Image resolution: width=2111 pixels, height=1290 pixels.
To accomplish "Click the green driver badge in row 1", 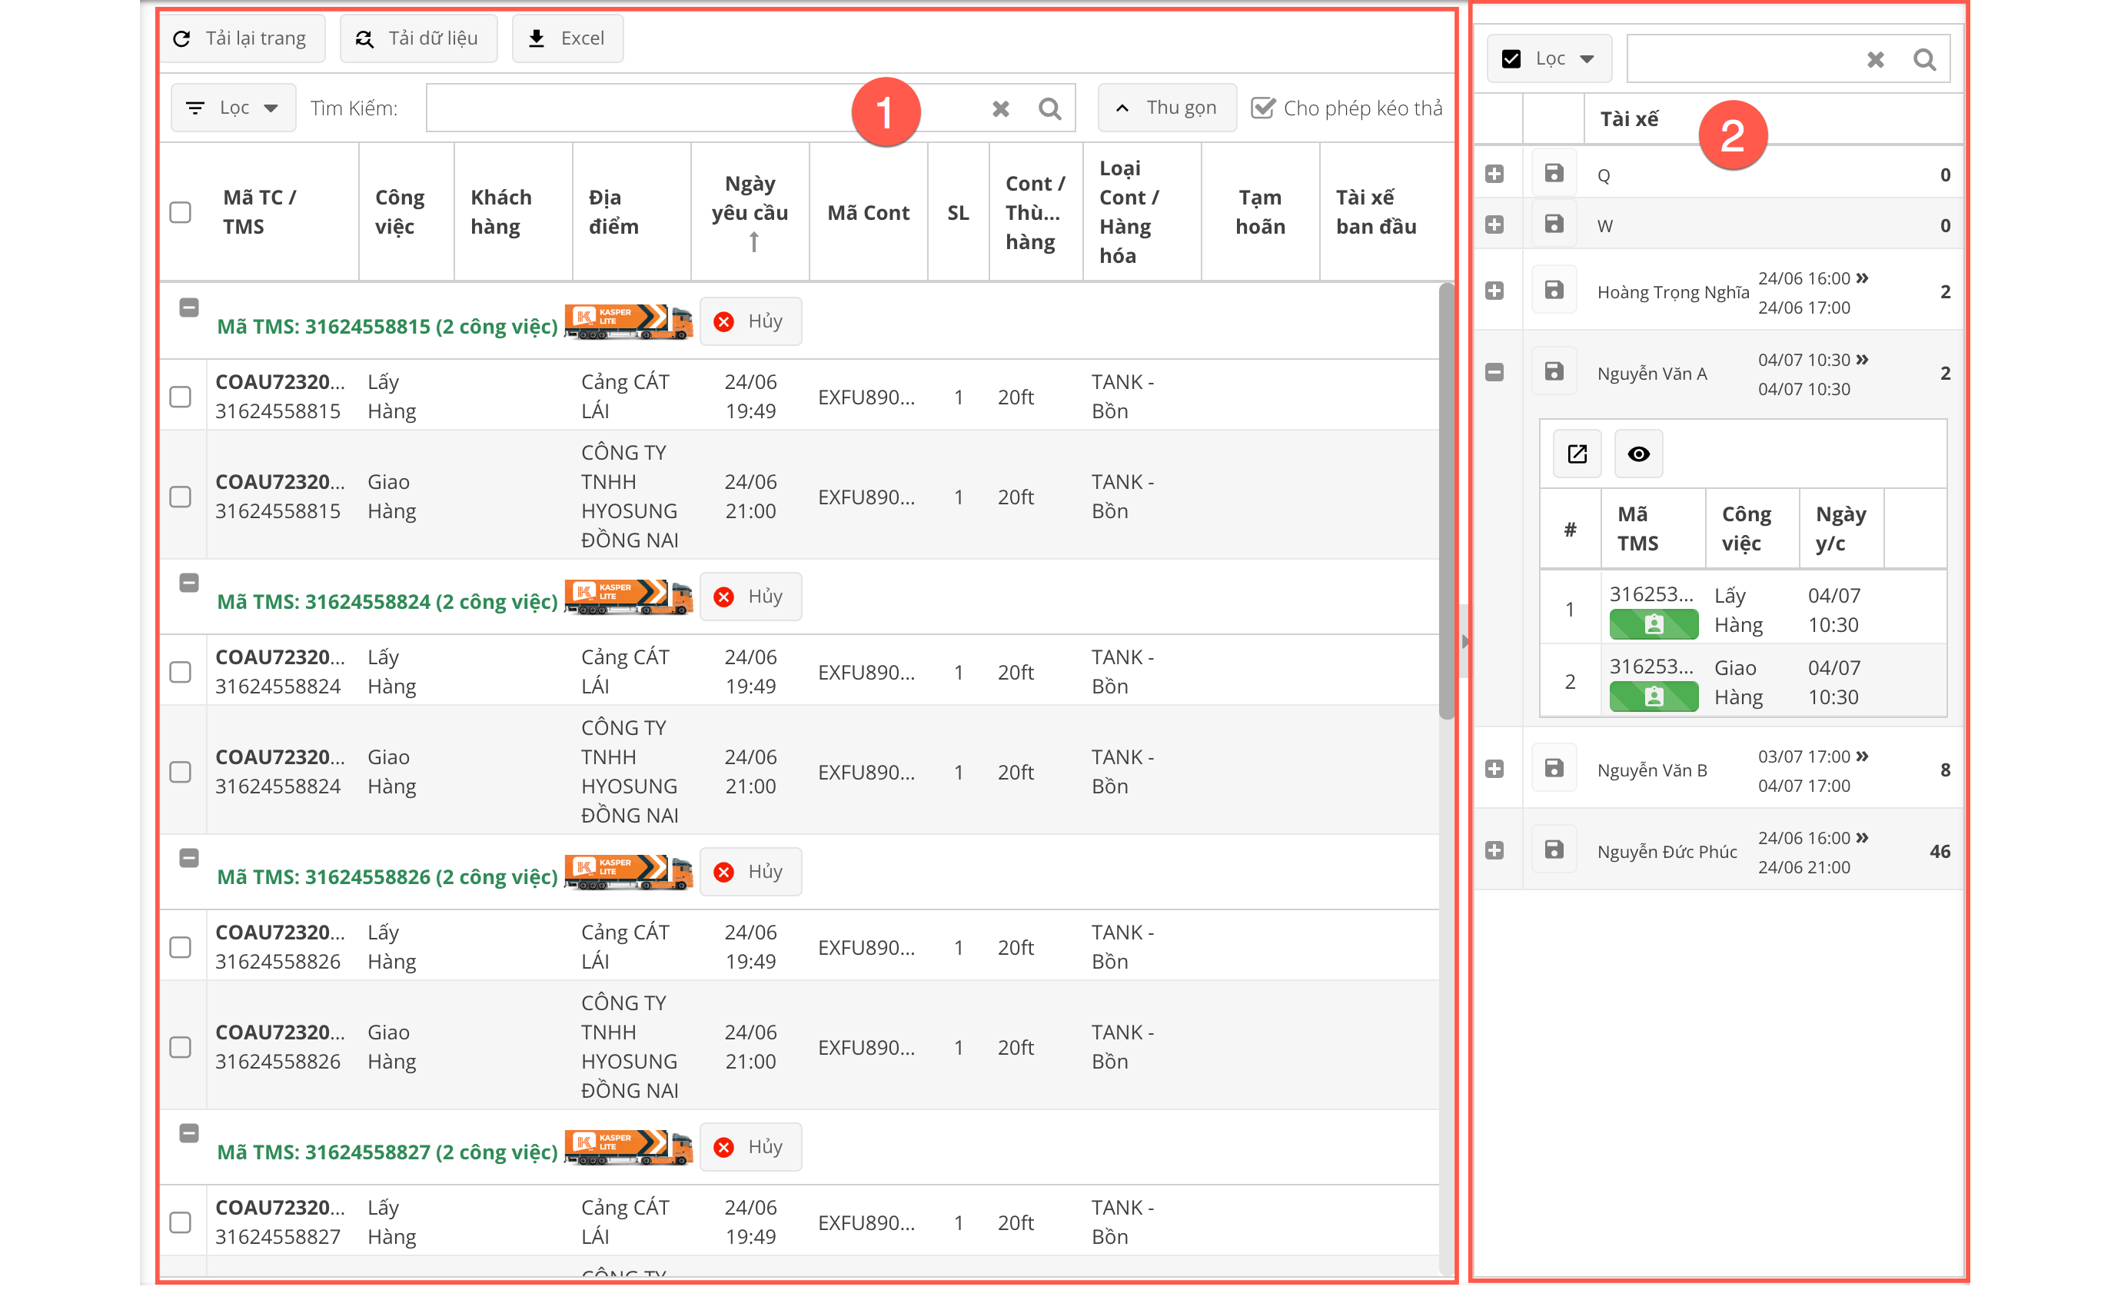I will coord(1653,625).
